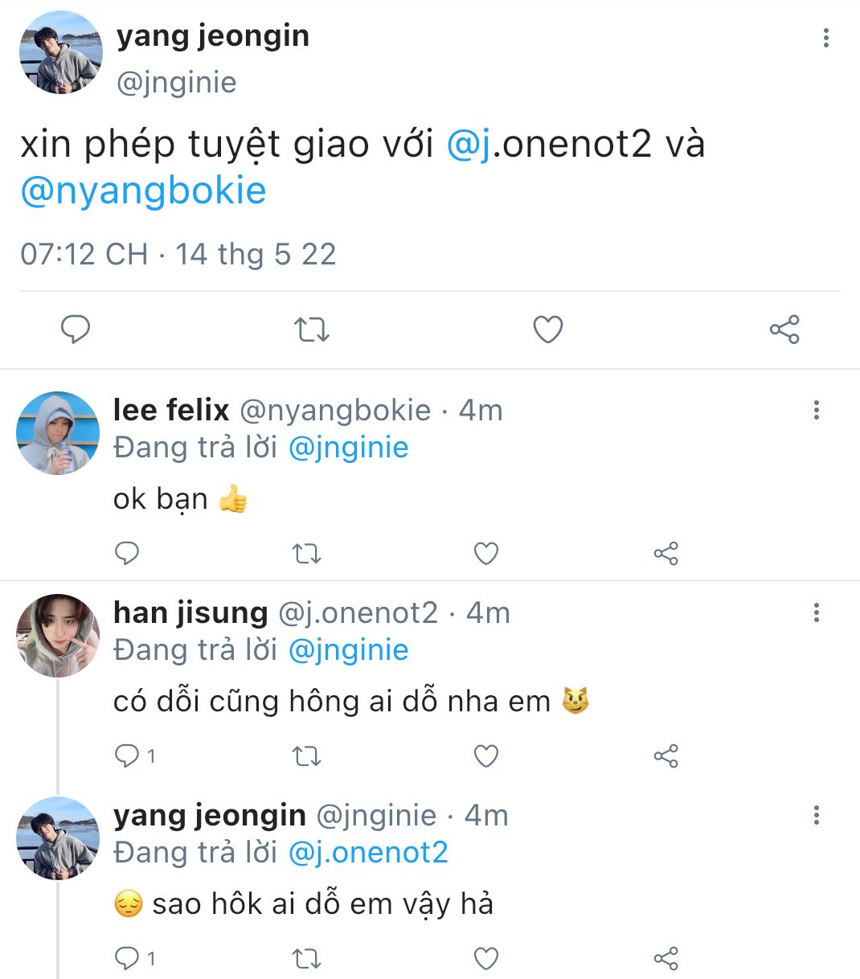Open @jnginie link in lee felix's reply
The image size is (860, 979).
[348, 448]
